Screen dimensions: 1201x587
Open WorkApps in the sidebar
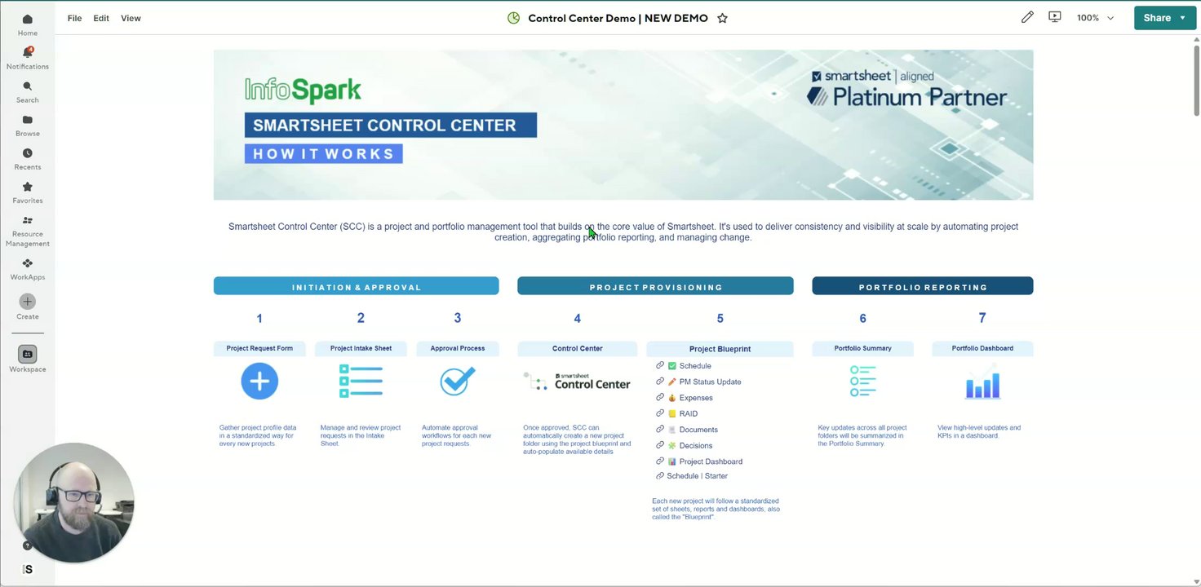[27, 269]
